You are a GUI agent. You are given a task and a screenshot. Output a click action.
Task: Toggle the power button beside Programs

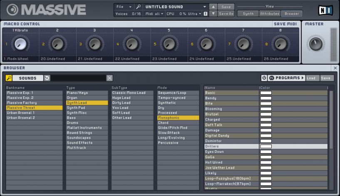264,78
